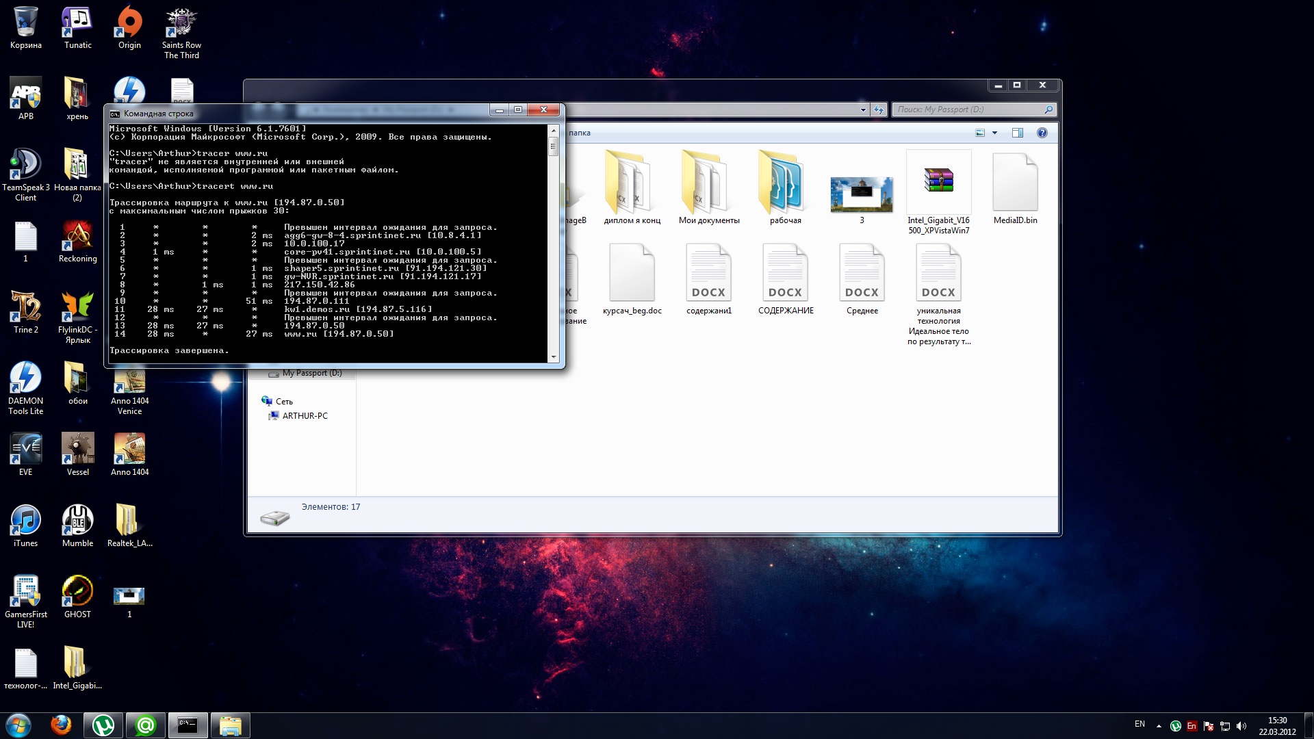Screen dimensions: 1314x739
Task: Select the Reckoning game shortcut
Action: tap(77, 241)
